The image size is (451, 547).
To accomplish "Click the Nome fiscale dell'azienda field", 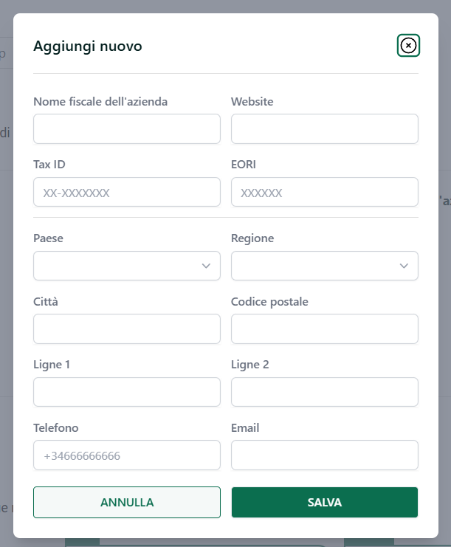I will pos(127,128).
